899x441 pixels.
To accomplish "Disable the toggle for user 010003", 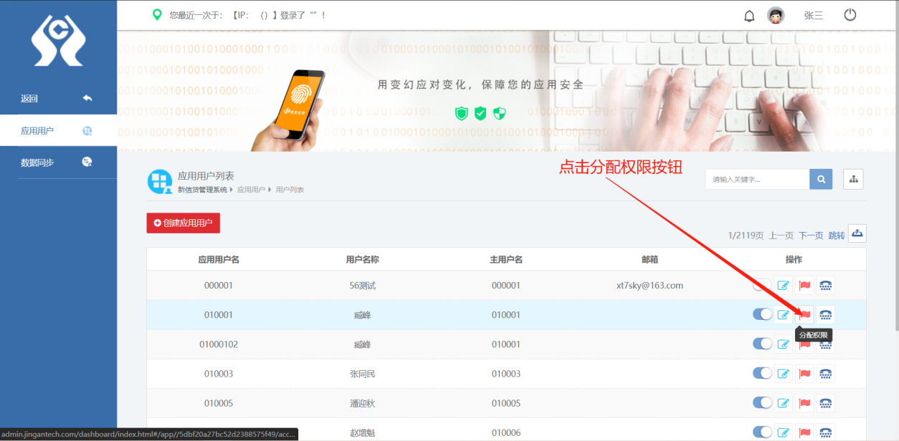I will [762, 373].
